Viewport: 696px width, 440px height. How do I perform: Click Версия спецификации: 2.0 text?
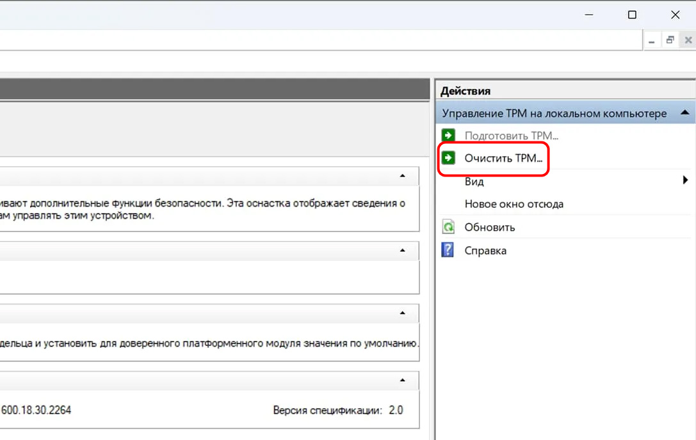point(338,411)
